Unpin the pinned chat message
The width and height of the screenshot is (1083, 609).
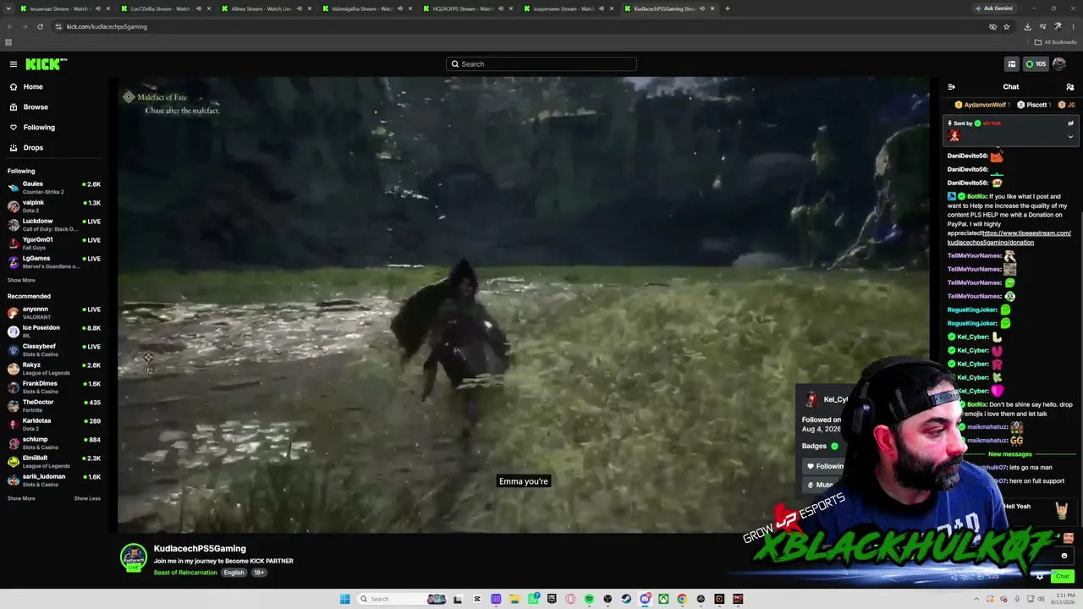[1070, 123]
